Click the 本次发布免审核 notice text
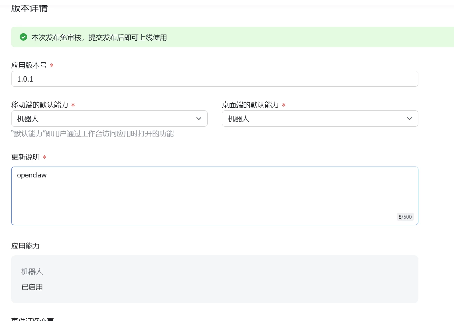 [99, 38]
